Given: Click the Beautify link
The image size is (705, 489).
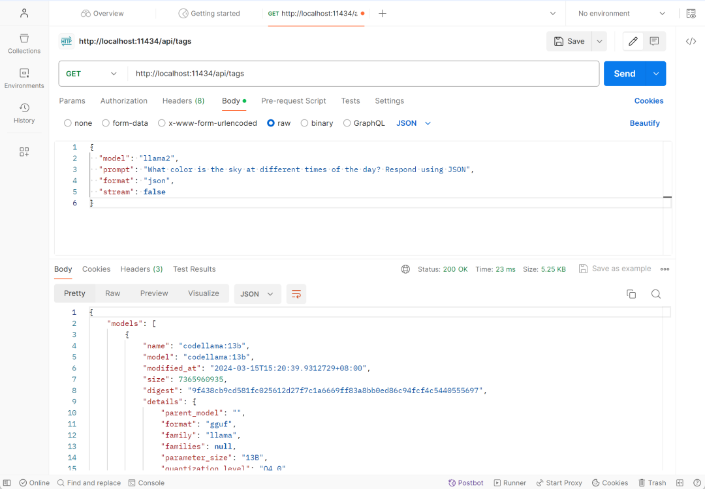Looking at the screenshot, I should pyautogui.click(x=644, y=123).
